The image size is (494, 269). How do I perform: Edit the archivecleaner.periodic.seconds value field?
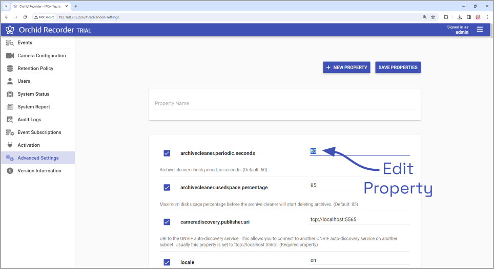point(360,151)
